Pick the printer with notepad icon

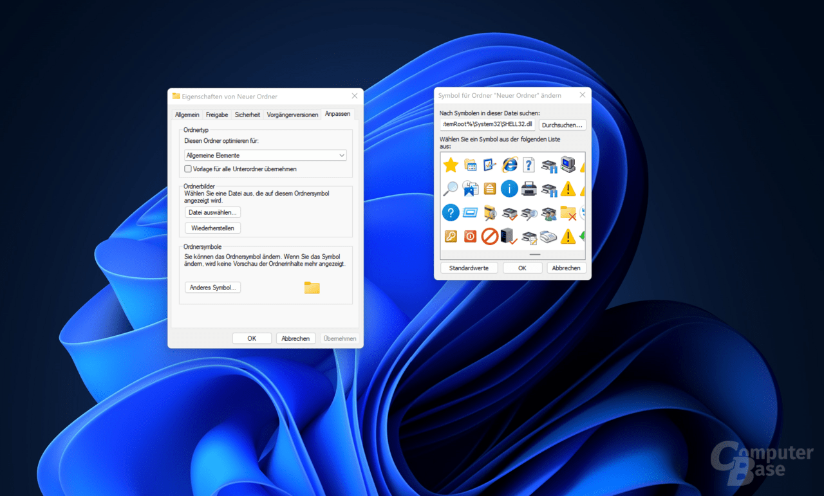[x=529, y=237]
